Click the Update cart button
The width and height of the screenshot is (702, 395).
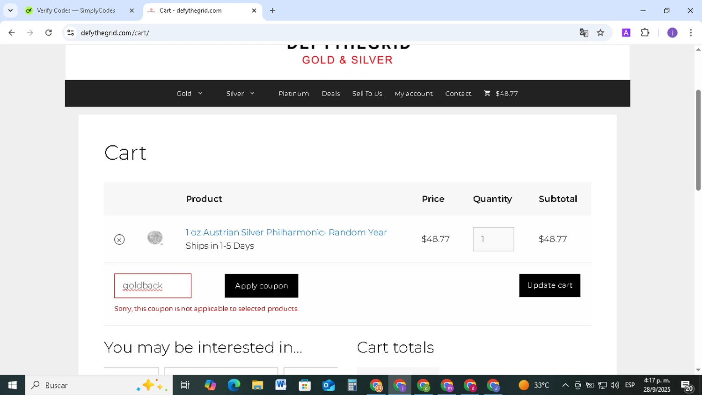click(549, 285)
